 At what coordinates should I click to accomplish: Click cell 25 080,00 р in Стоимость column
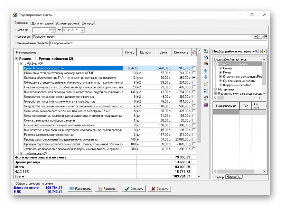pos(181,139)
